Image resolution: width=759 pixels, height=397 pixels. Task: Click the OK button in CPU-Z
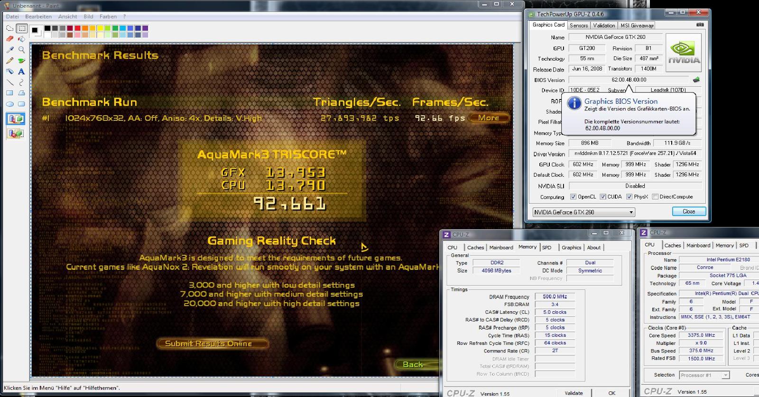(x=612, y=393)
